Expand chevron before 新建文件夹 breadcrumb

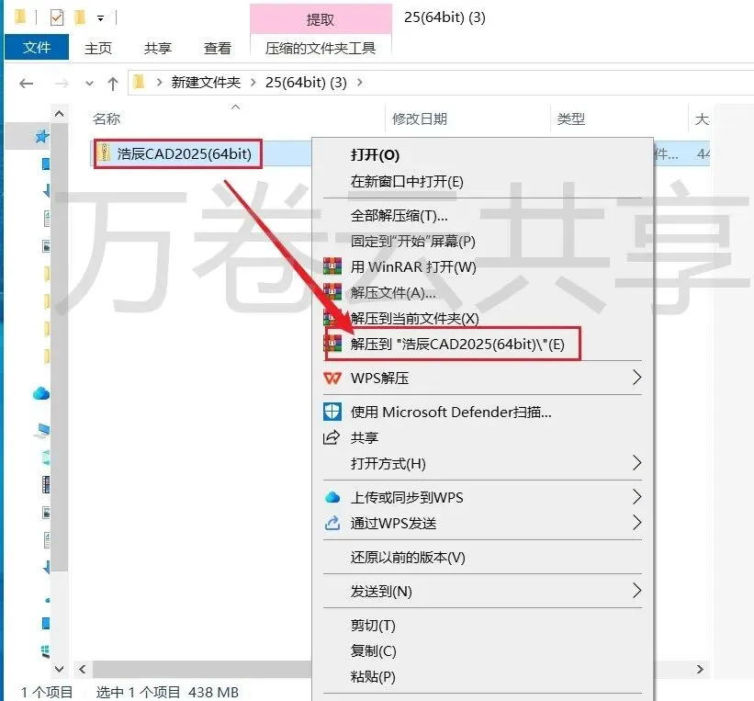pyautogui.click(x=159, y=83)
